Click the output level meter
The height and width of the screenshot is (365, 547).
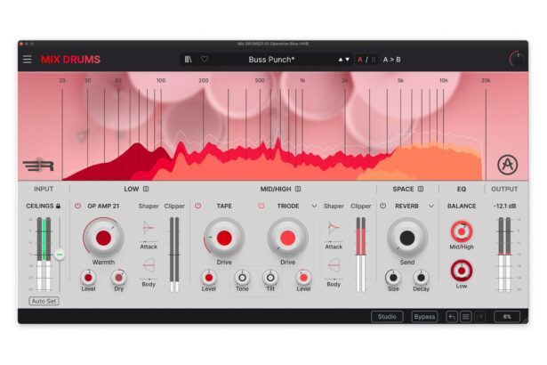505,255
